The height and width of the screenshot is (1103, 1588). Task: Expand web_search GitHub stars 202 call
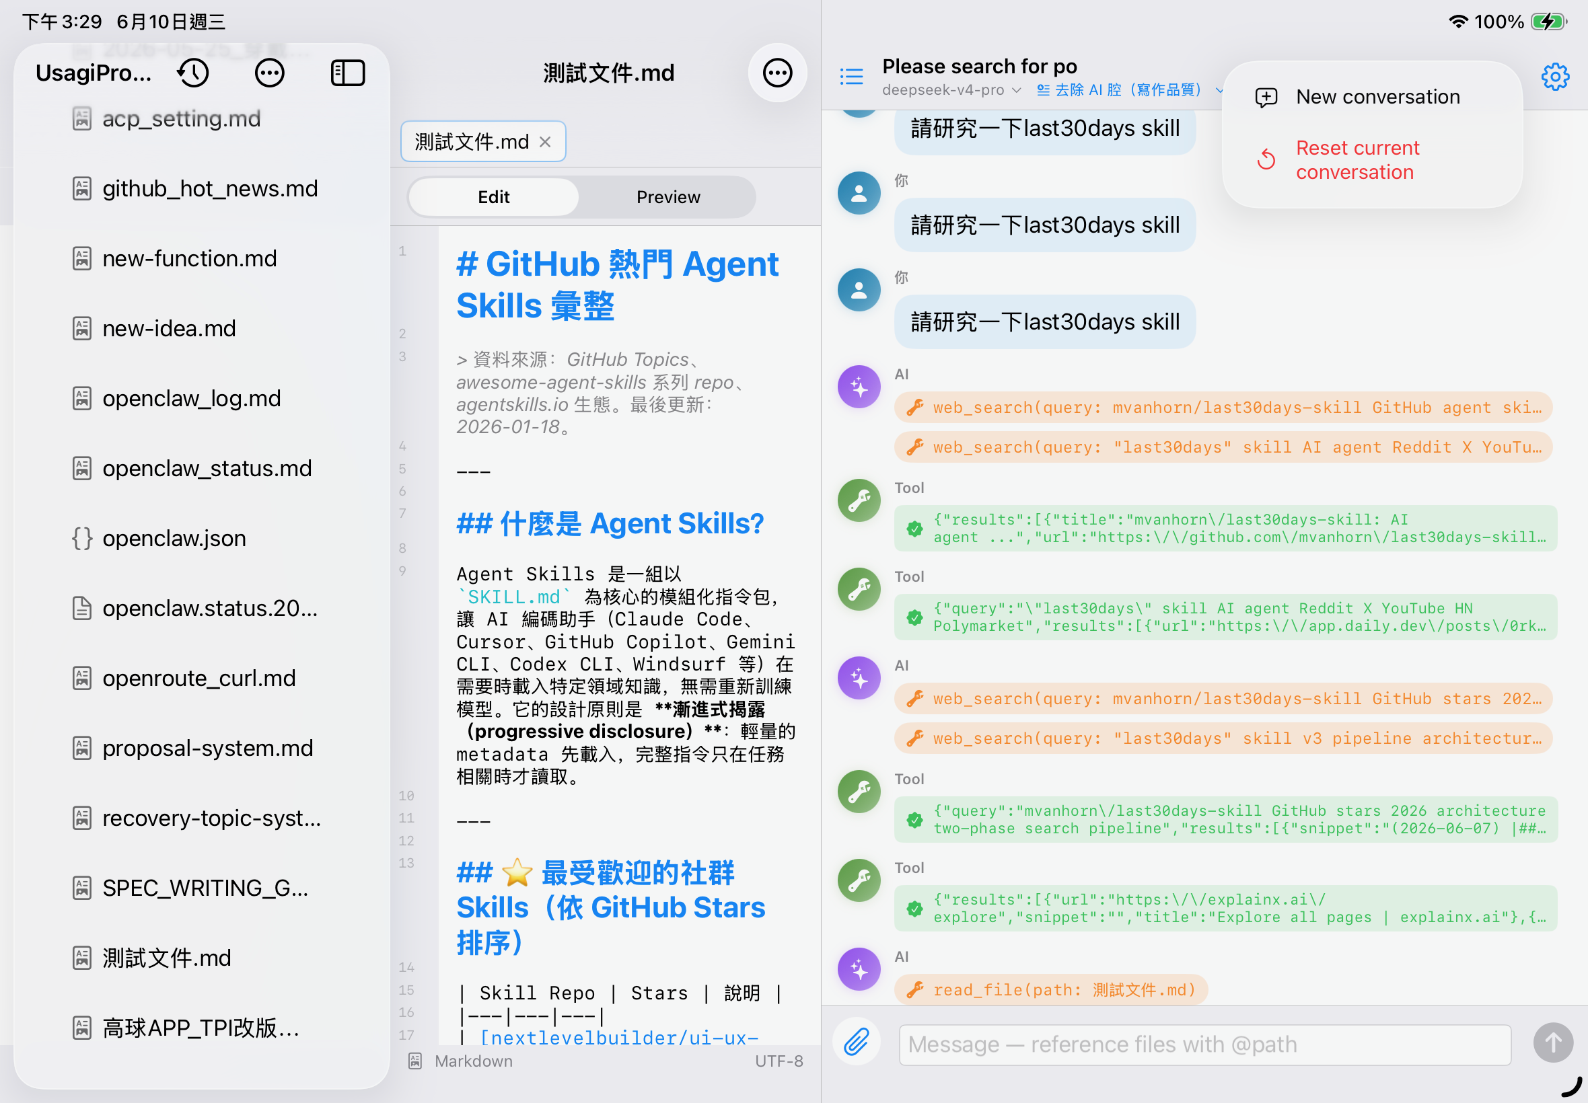pos(1222,699)
